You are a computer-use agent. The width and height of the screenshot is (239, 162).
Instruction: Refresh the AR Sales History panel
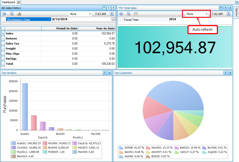[x=4, y=14]
